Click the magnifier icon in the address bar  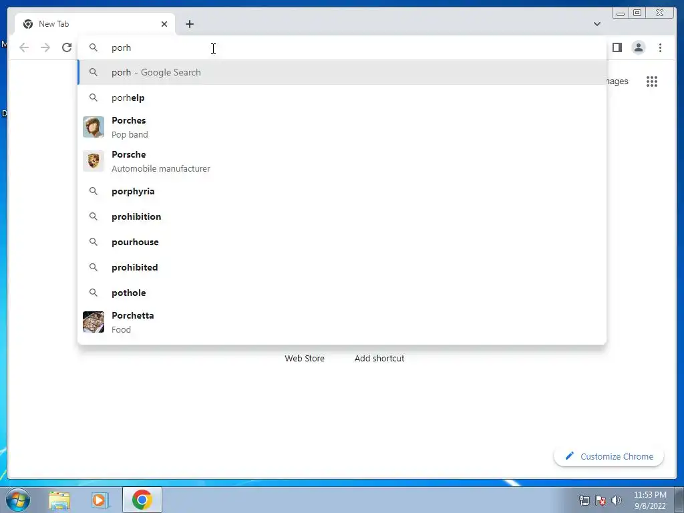pos(94,47)
